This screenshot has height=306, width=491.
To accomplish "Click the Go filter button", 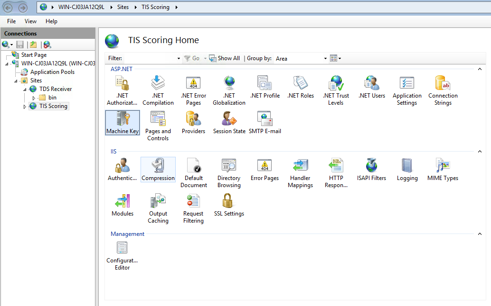I will pyautogui.click(x=192, y=58).
